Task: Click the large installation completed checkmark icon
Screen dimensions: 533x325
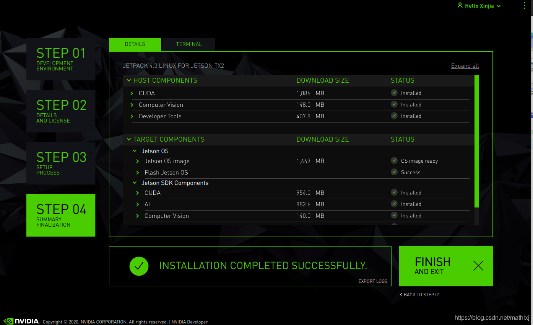Action: click(139, 266)
